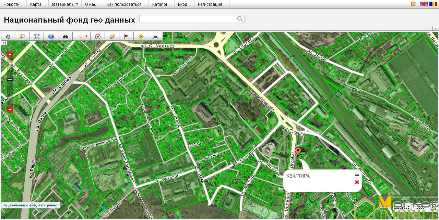
Task: Expand the ruler measure tool dropdown arrow
Action: coord(86,37)
